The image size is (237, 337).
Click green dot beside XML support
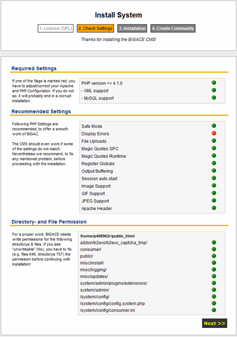point(214,90)
